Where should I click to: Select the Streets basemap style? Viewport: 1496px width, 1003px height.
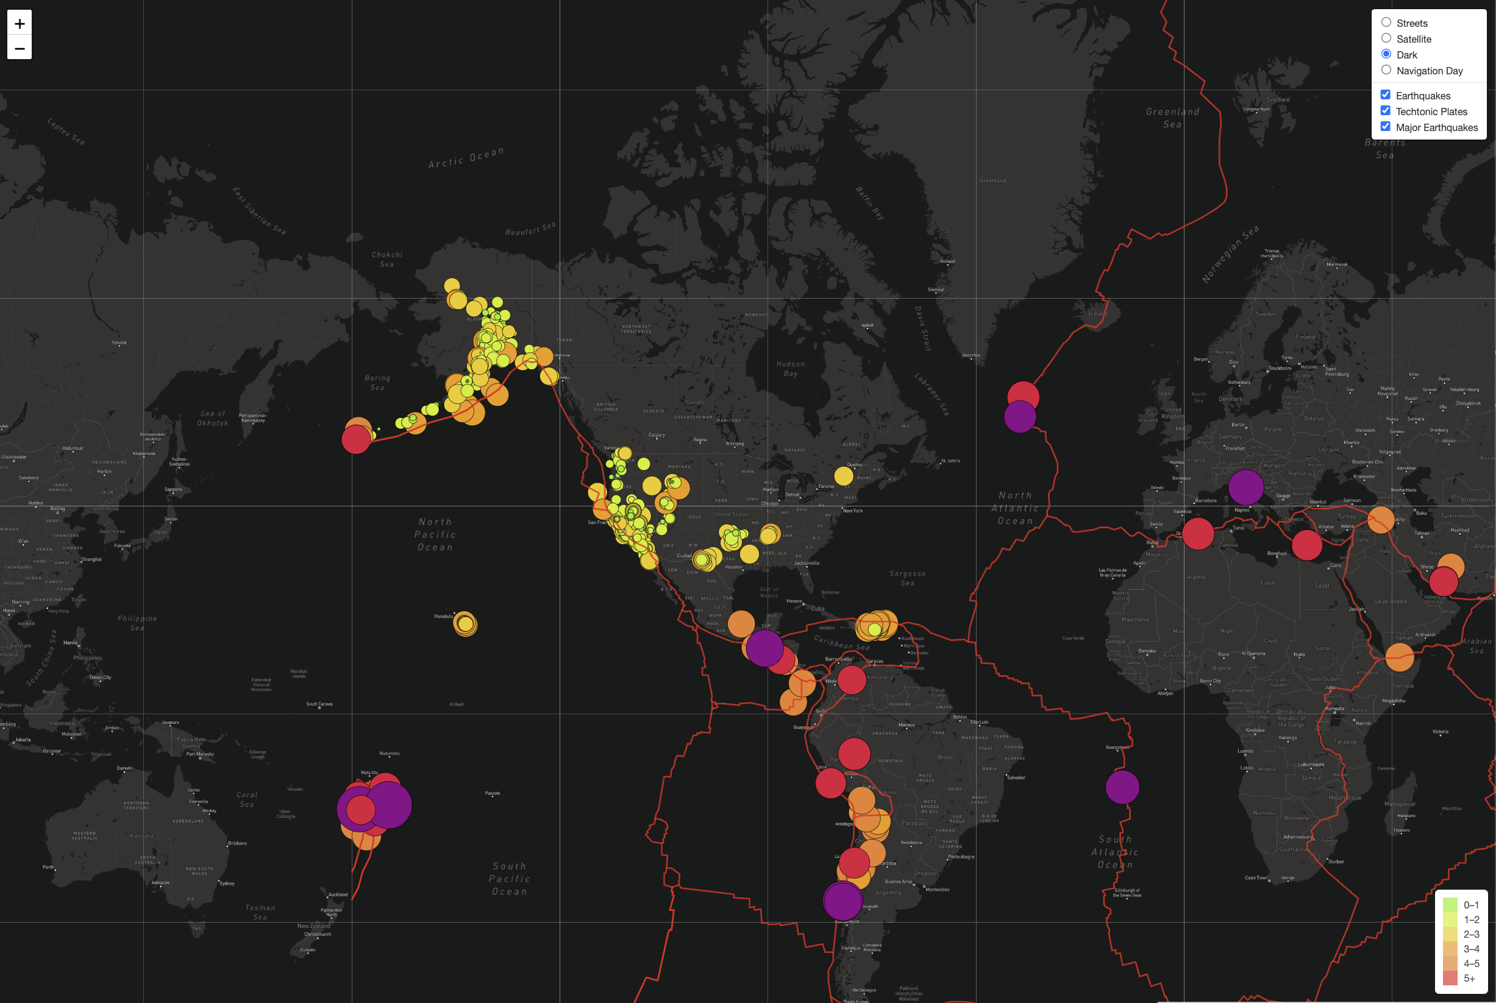point(1387,22)
